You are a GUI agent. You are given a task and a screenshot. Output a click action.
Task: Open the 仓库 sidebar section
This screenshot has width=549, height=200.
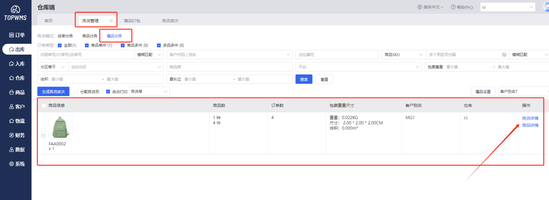tap(11, 78)
